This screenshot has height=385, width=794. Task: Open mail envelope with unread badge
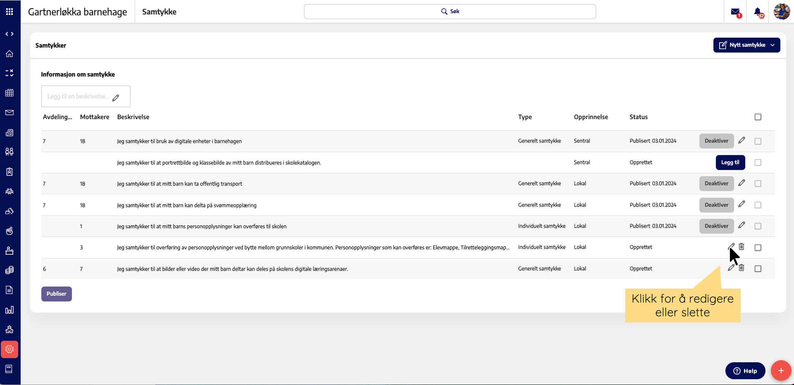pyautogui.click(x=735, y=12)
